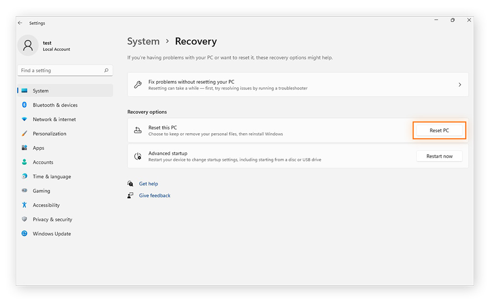490x303 pixels.
Task: Click the Advanced startup title text
Action: click(168, 153)
